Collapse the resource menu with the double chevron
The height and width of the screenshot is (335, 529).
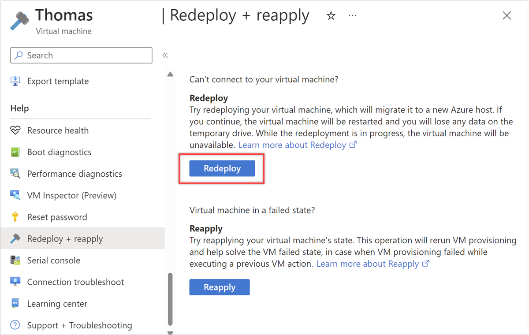pos(165,55)
